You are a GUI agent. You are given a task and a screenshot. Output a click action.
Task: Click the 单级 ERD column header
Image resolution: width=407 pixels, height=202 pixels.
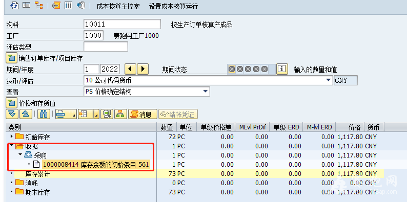[x=287, y=127]
